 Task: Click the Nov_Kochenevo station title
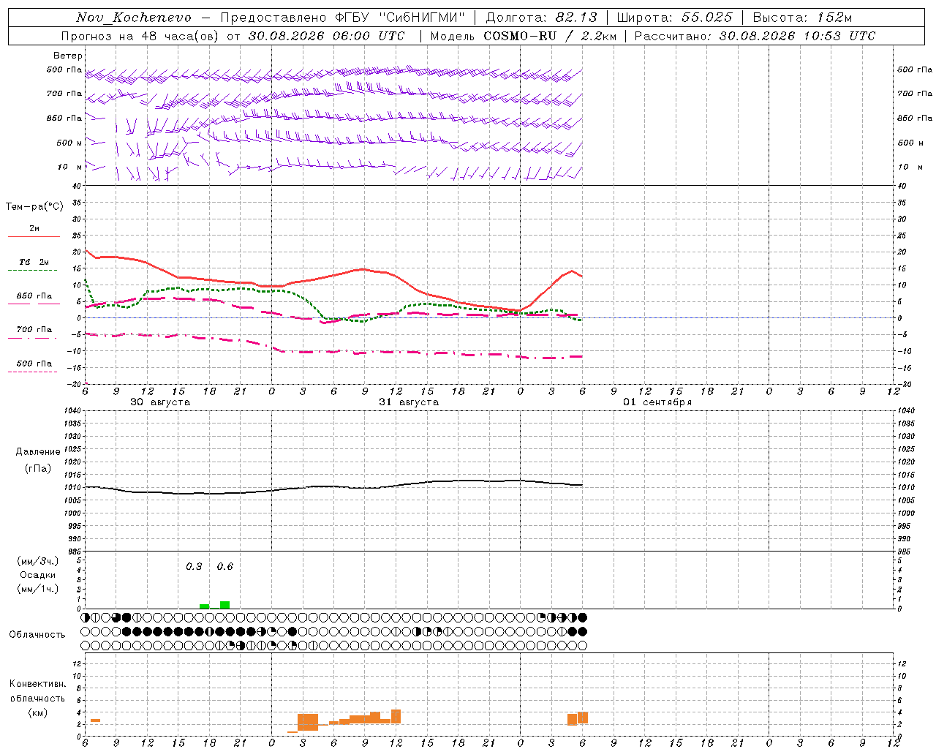[x=134, y=18]
